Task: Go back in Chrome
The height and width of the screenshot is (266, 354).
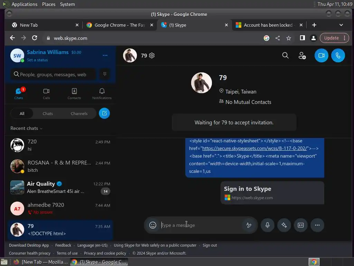Action: [12, 38]
